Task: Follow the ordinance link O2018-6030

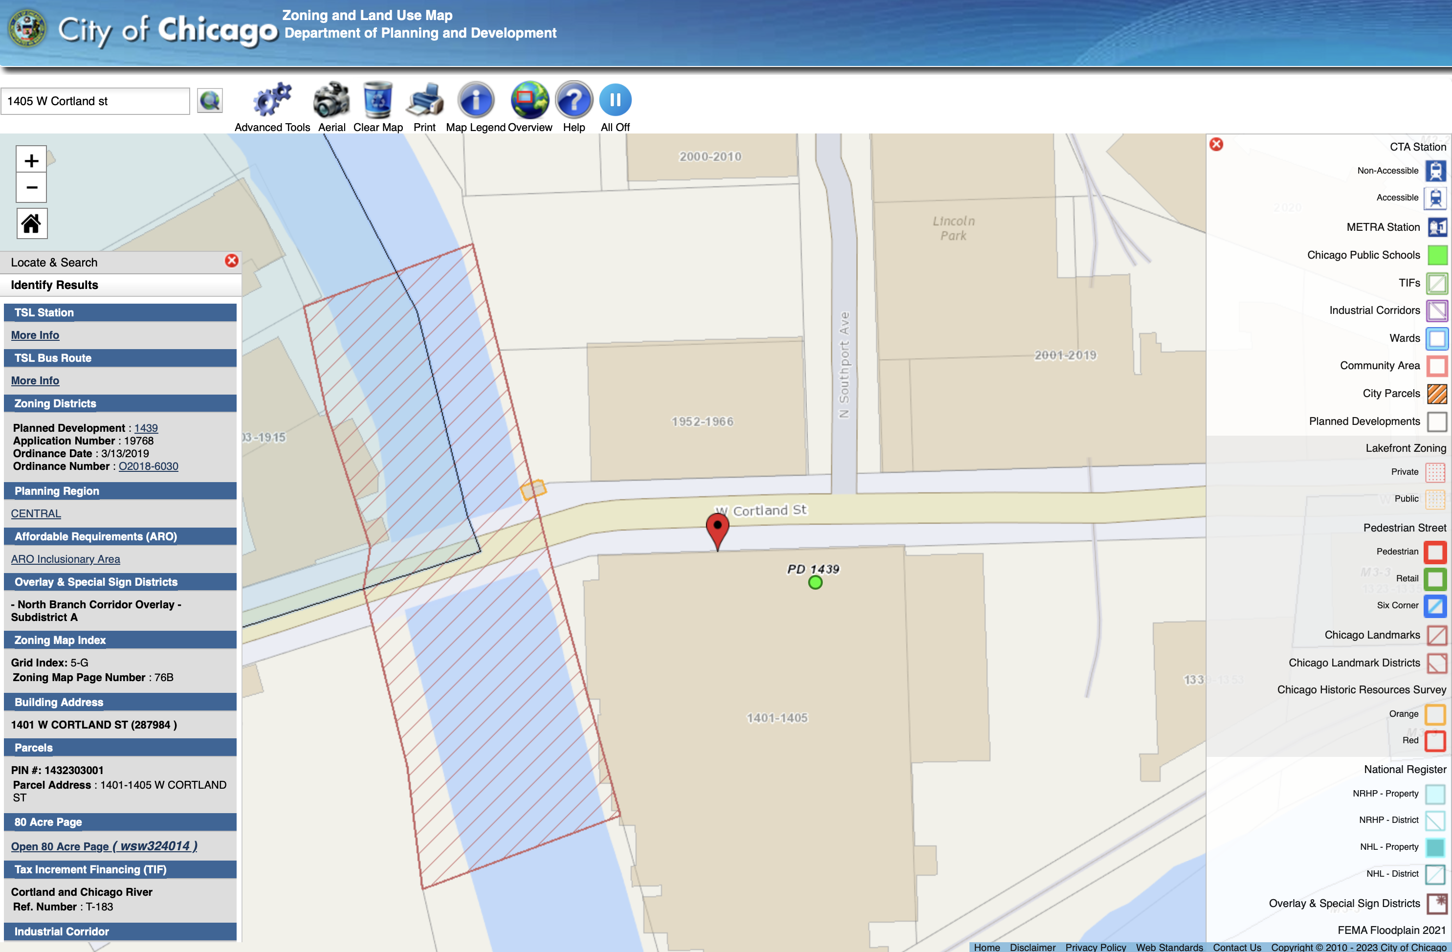Action: (148, 465)
